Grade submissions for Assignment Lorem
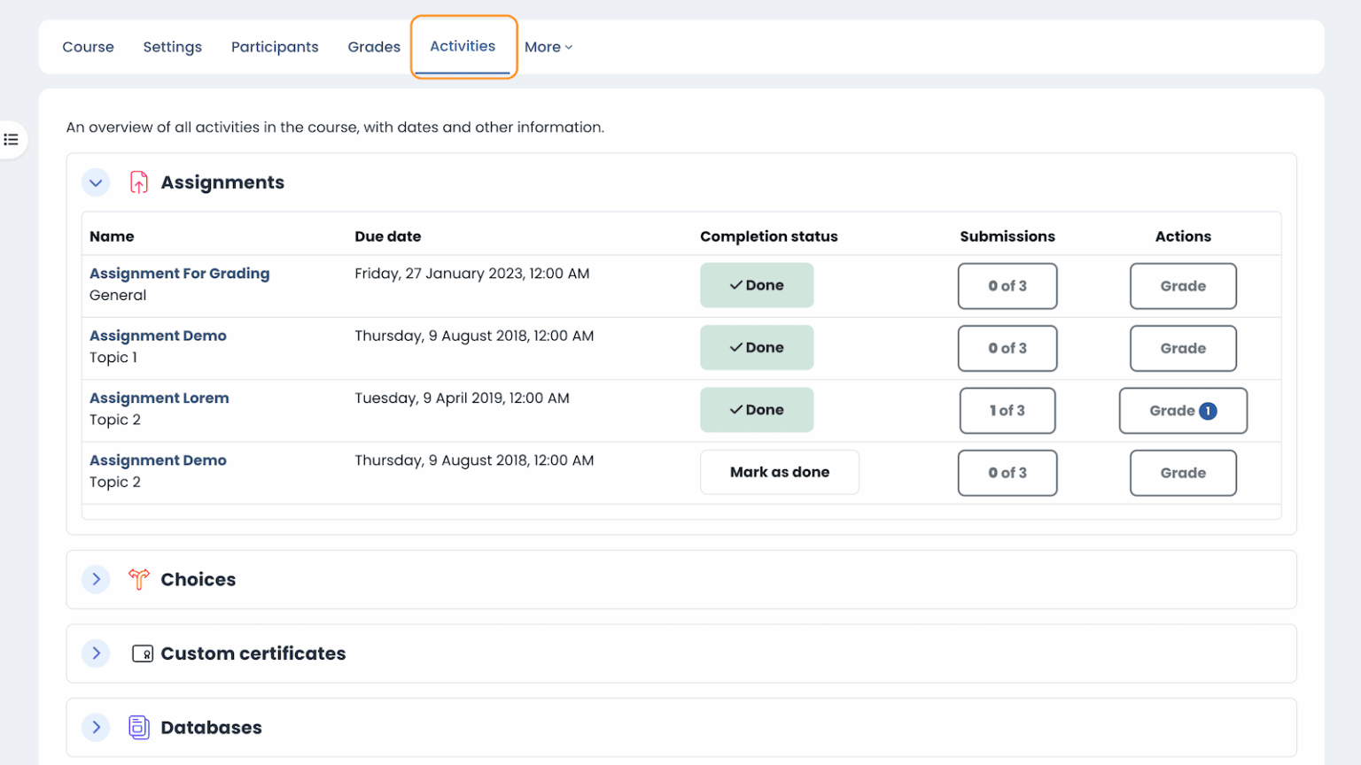The image size is (1361, 765). [x=1182, y=410]
